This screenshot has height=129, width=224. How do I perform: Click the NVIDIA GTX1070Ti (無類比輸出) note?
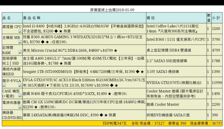pyautogui.click(x=174, y=83)
